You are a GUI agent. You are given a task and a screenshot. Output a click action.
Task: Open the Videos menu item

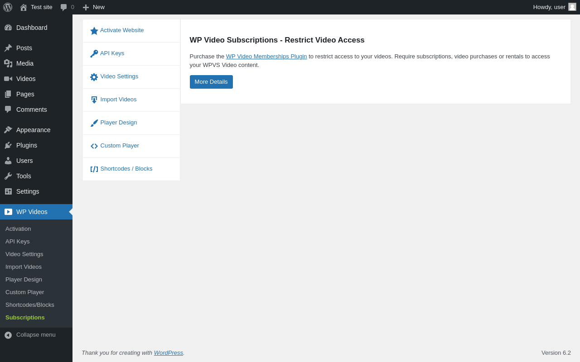click(x=36, y=79)
